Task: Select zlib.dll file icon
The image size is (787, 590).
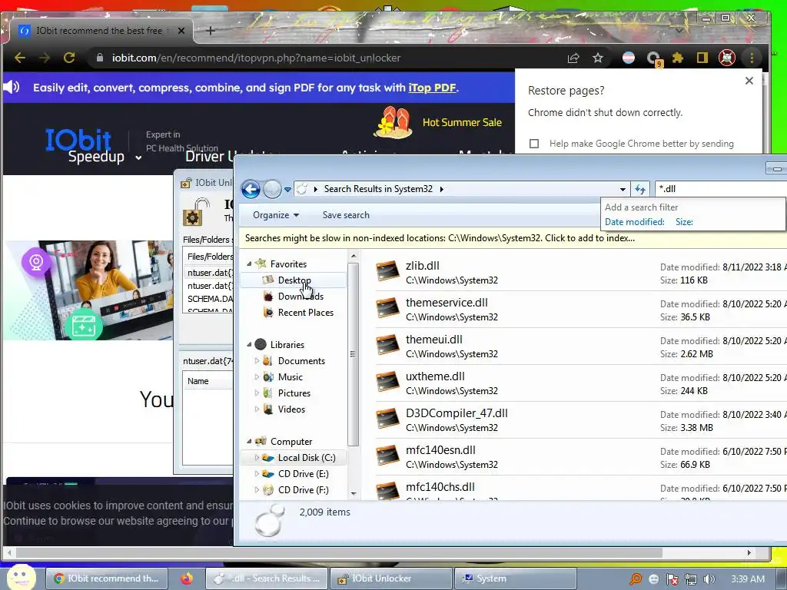Action: tap(387, 271)
